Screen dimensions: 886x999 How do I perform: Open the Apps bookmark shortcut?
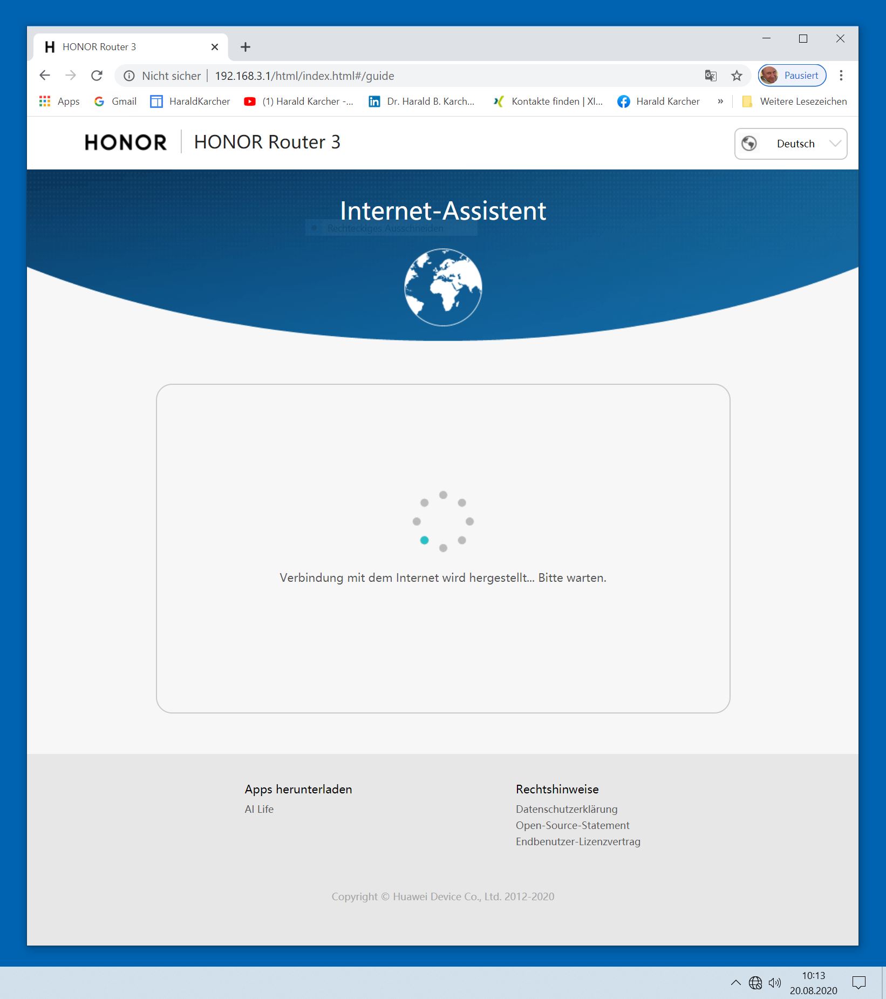[x=59, y=101]
